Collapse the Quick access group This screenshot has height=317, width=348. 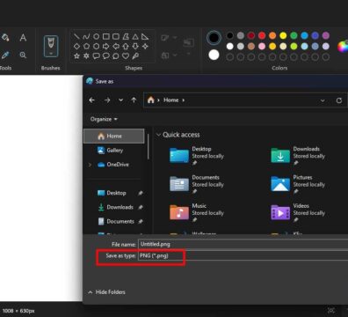pos(158,135)
